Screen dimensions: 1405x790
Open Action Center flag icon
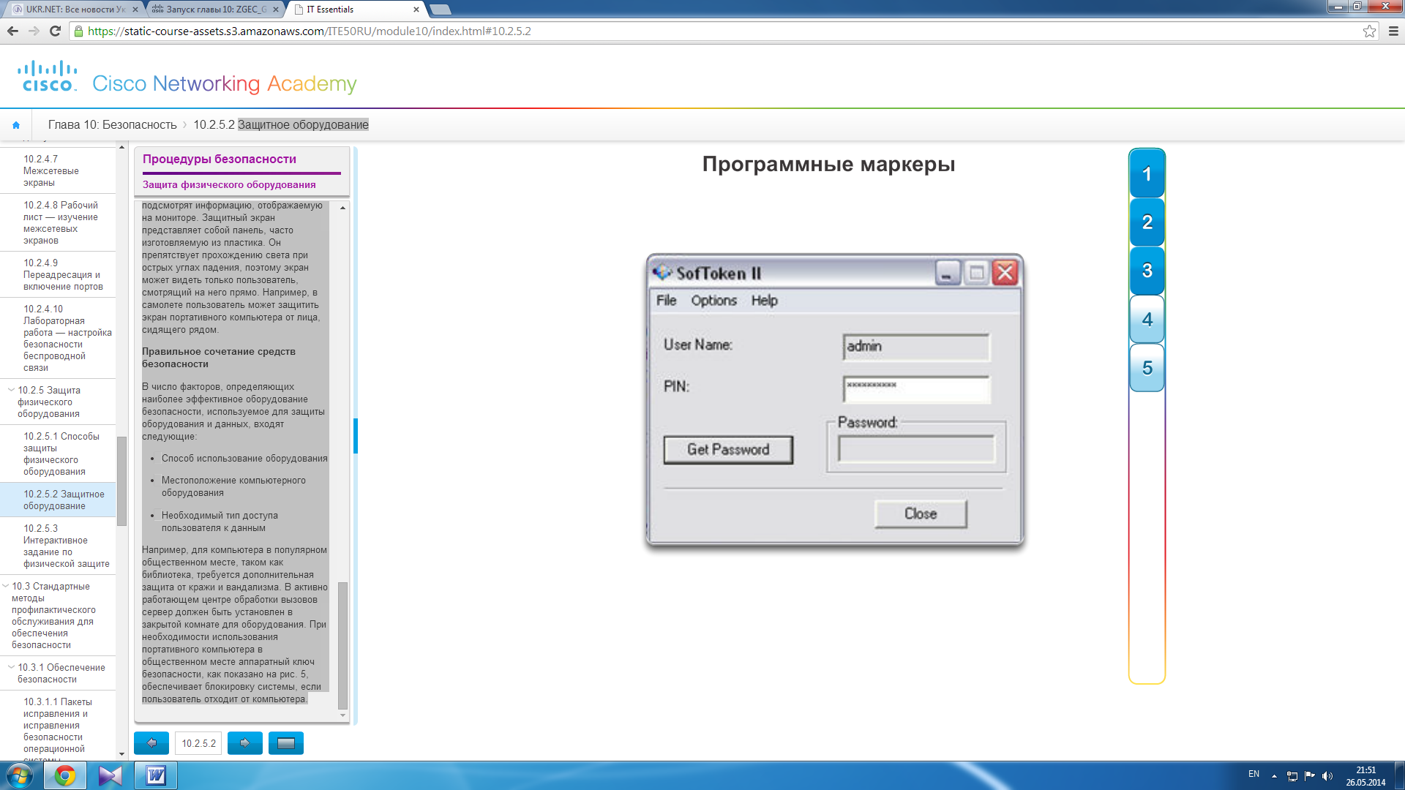point(1310,776)
